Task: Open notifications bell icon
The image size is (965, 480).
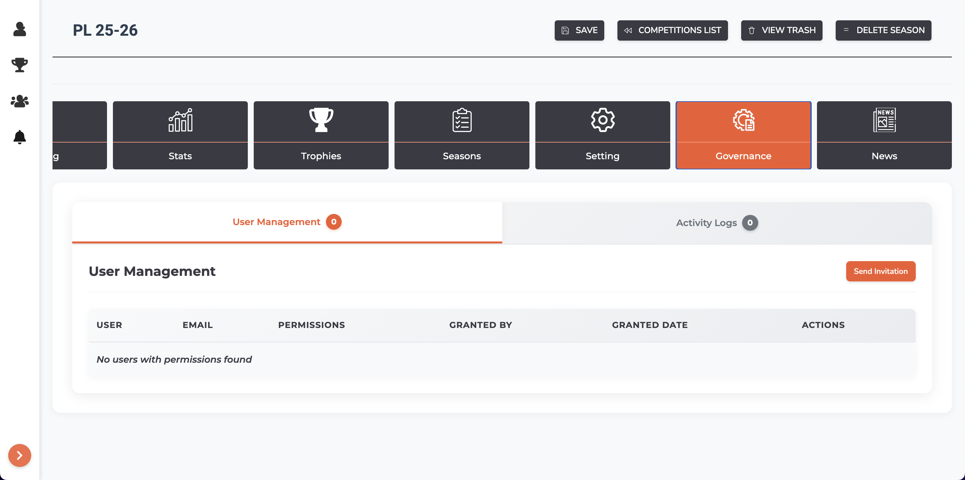Action: tap(19, 137)
